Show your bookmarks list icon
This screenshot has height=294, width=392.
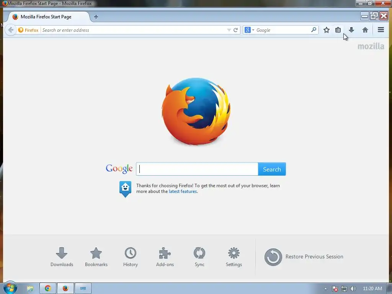[338, 30]
